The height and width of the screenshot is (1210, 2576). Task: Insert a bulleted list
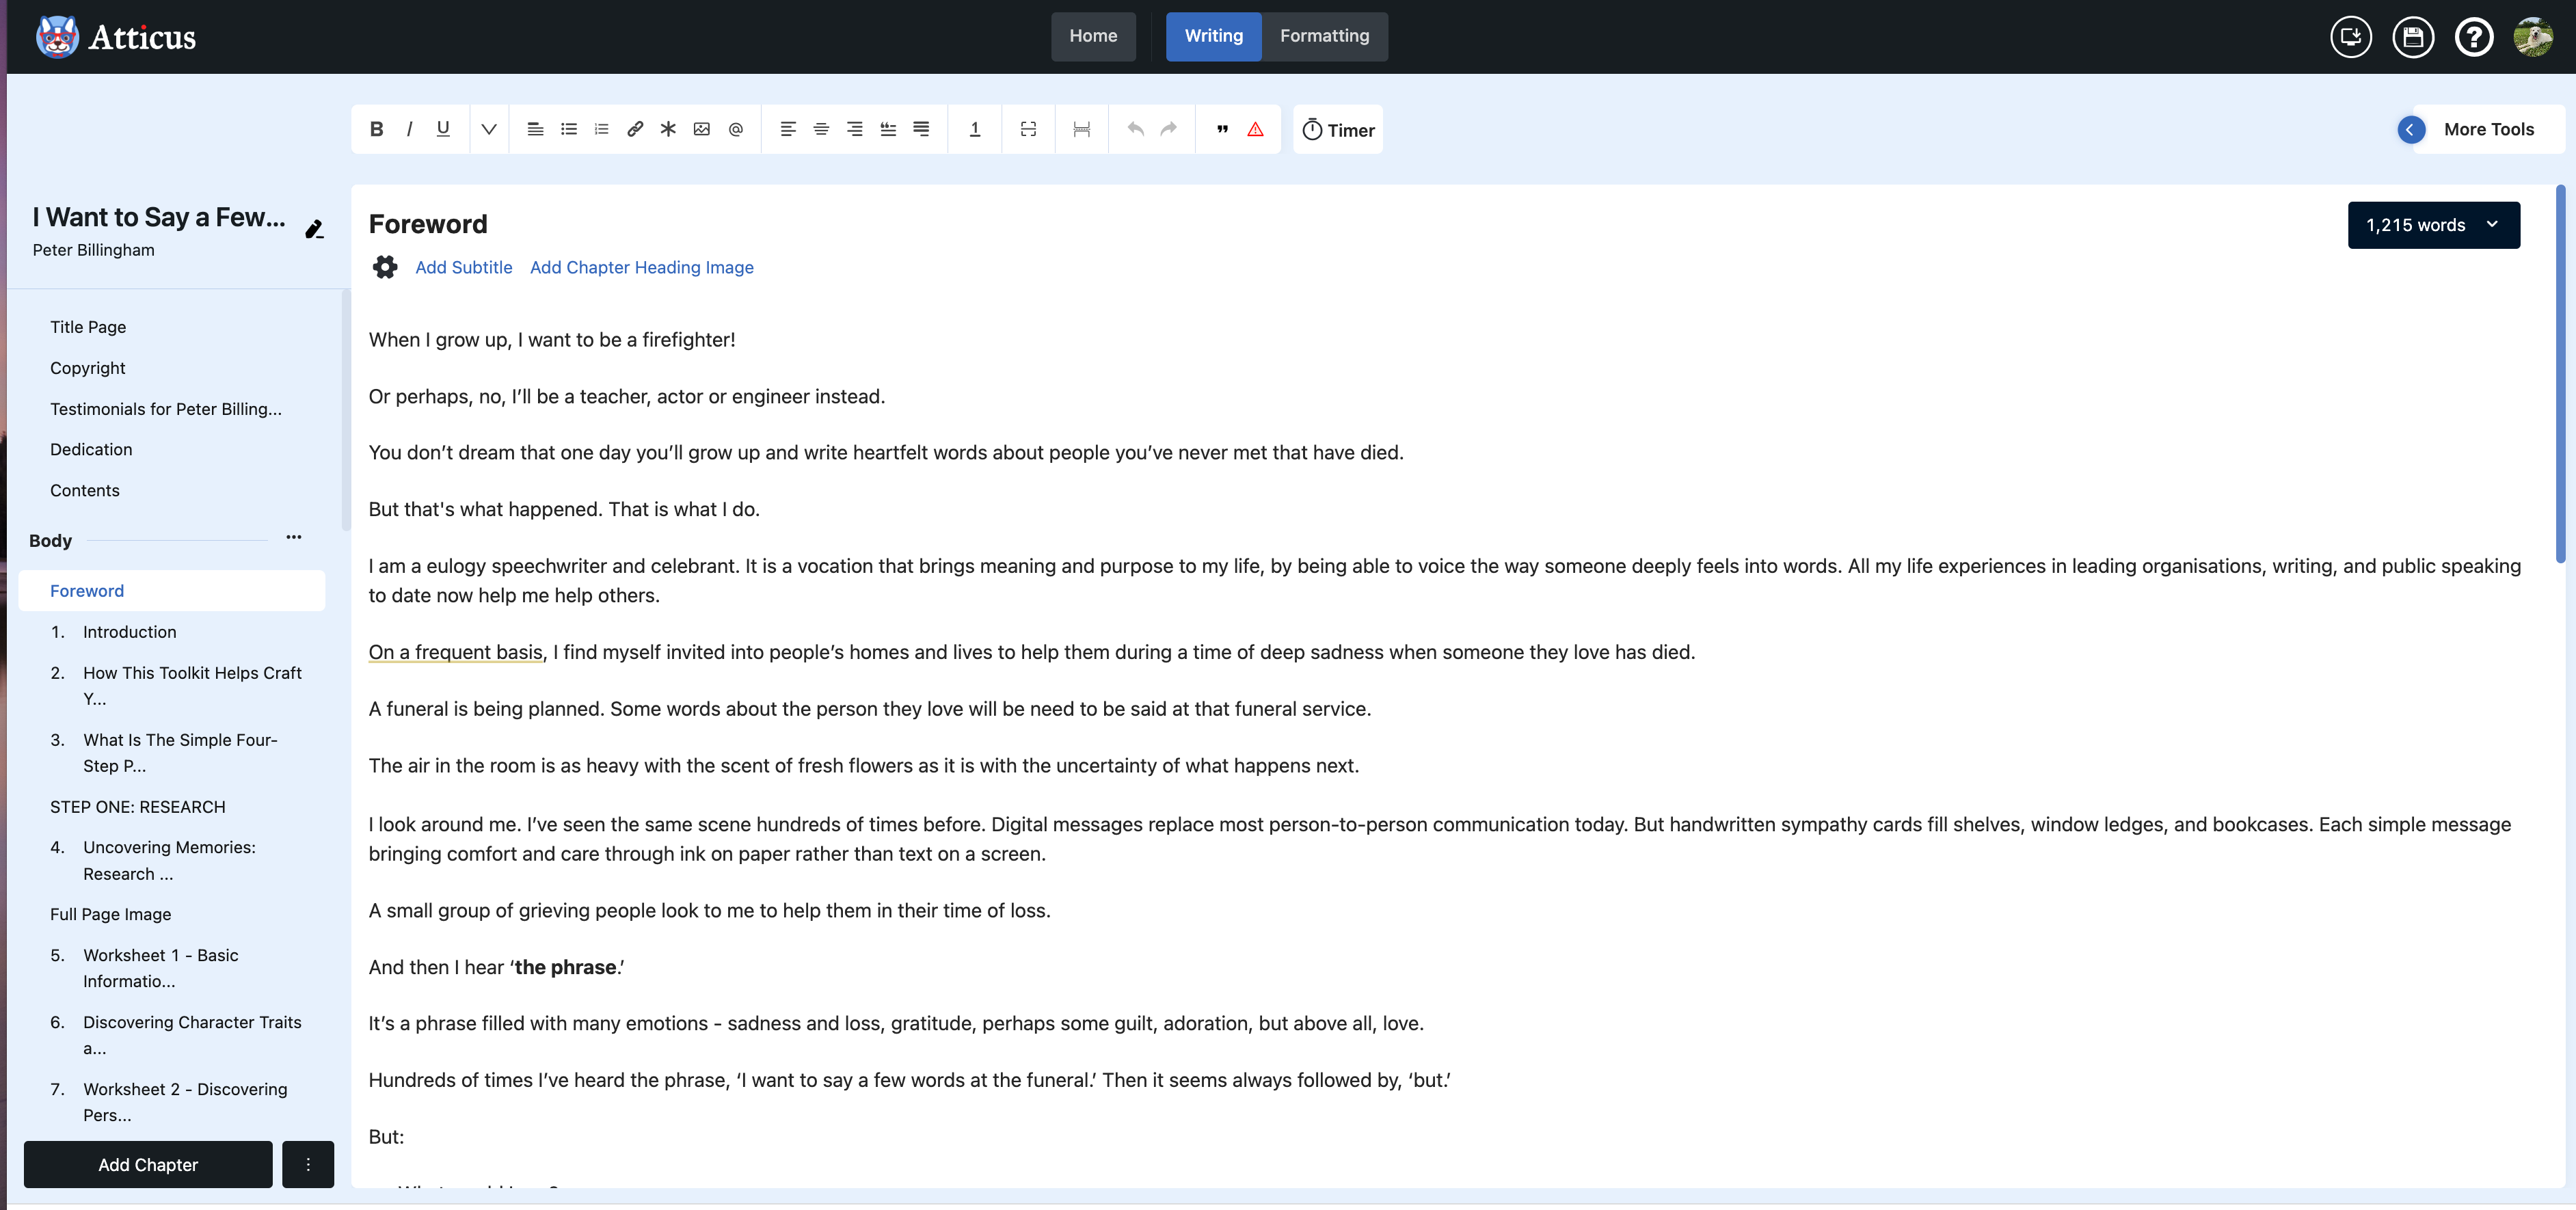[x=569, y=129]
